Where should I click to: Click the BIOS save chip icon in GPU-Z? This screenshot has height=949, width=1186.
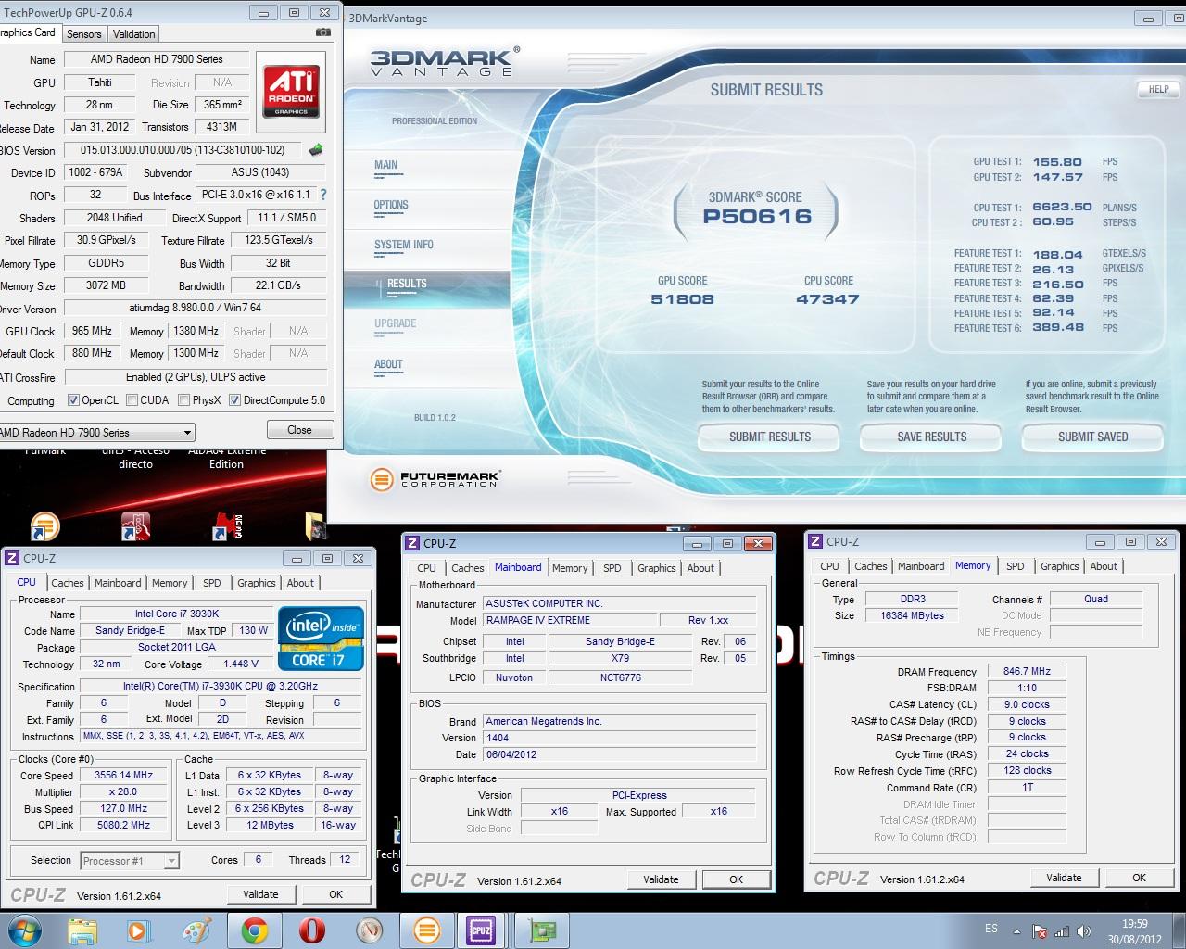317,149
